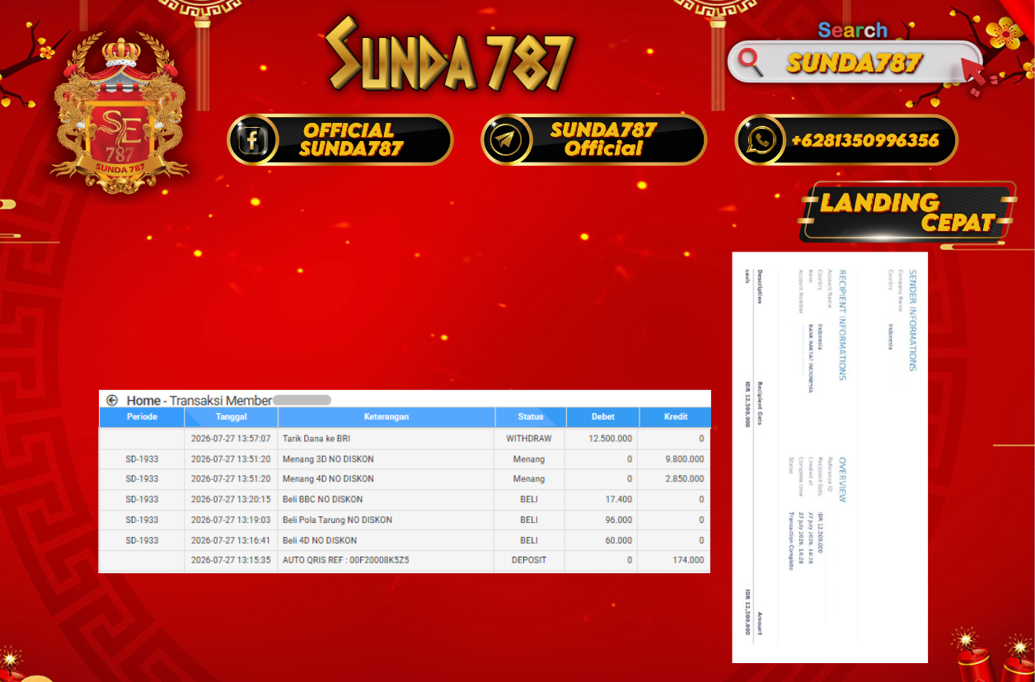This screenshot has height=682, width=1035.
Task: Click the Keterangan column header
Action: click(386, 416)
